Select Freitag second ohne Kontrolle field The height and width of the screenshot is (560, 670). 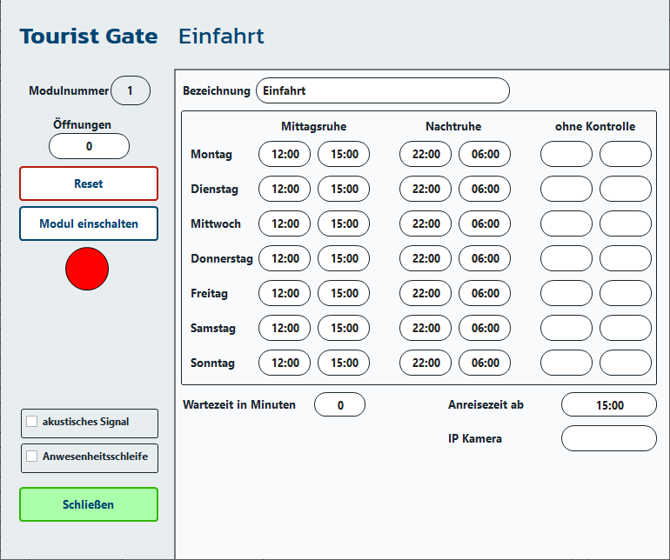[626, 293]
